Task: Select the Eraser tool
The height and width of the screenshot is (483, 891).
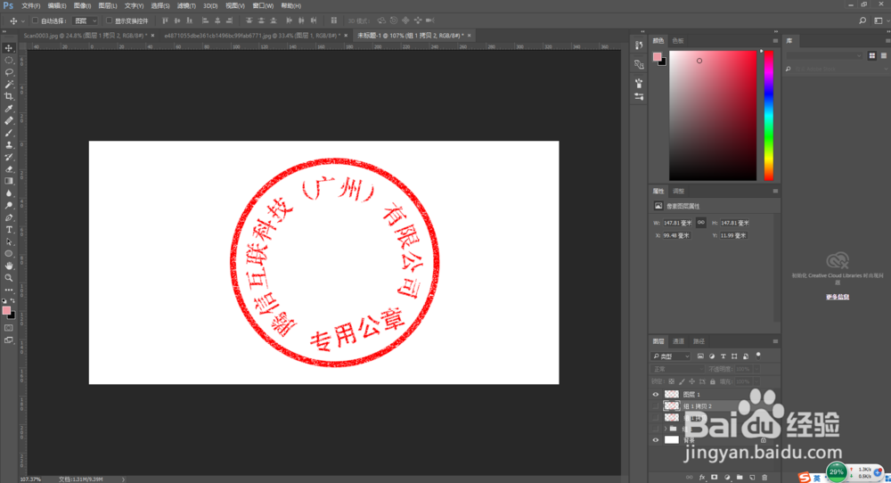Action: point(9,168)
